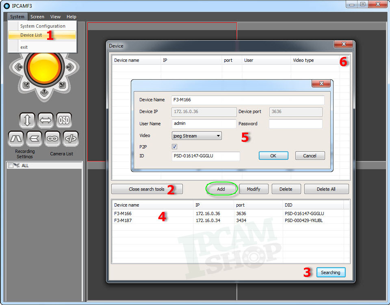Edit the device ID field
Viewport: 390px width, 305px height.
coord(206,156)
